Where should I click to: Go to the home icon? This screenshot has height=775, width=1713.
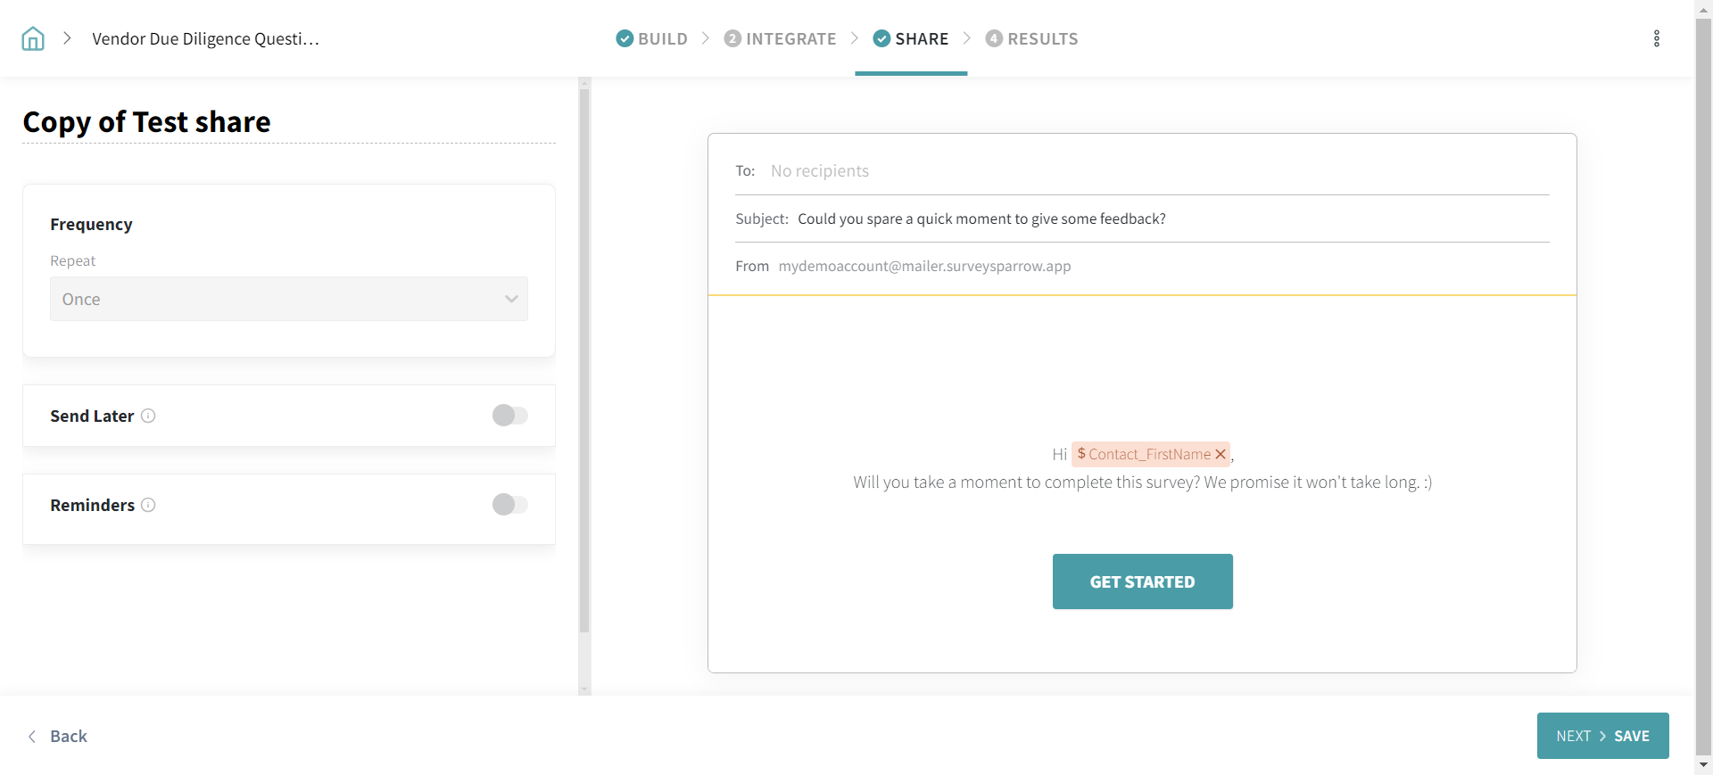(33, 38)
